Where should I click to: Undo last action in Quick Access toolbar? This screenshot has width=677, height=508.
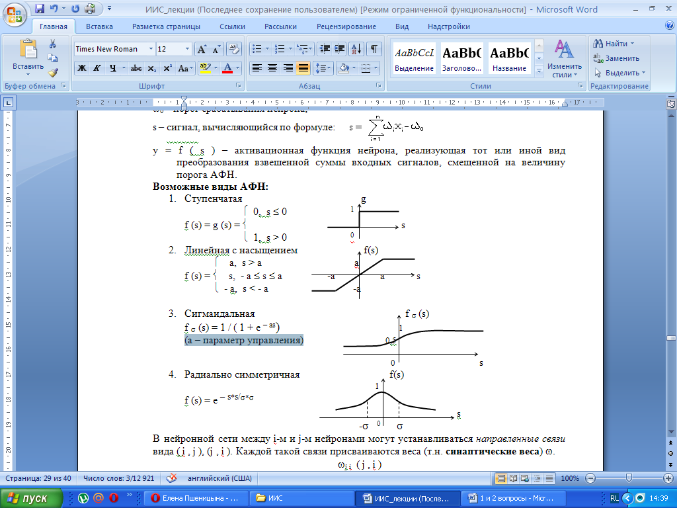pyautogui.click(x=54, y=9)
